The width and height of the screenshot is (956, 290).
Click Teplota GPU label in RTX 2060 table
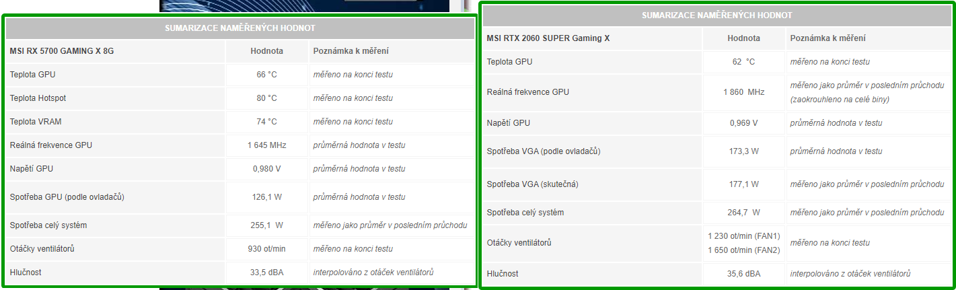coord(509,62)
